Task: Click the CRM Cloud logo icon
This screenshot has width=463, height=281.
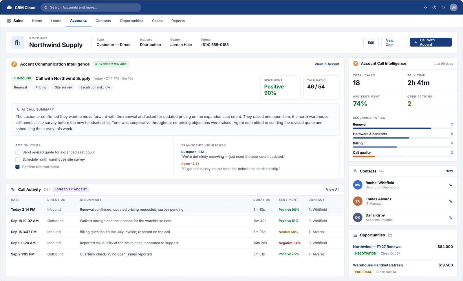Action: click(9, 8)
